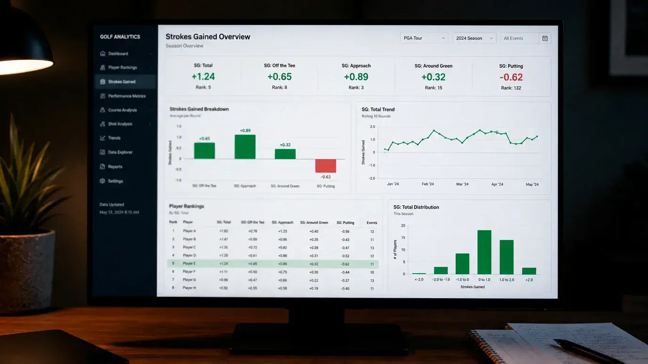Click the Performance Metrics sidebar icon

click(x=103, y=96)
